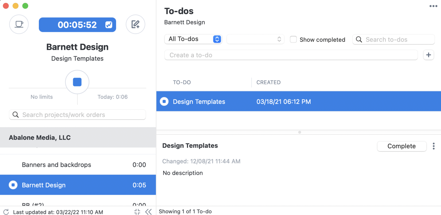Toggle the Show completed checkbox
The height and width of the screenshot is (215, 441).
pos(293,39)
